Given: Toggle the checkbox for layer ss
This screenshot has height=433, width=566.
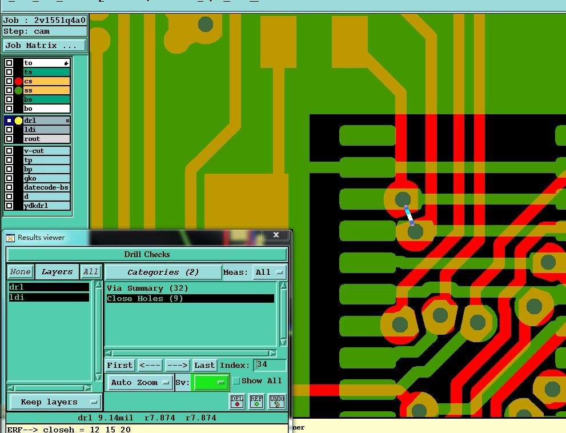Looking at the screenshot, I should pos(9,90).
